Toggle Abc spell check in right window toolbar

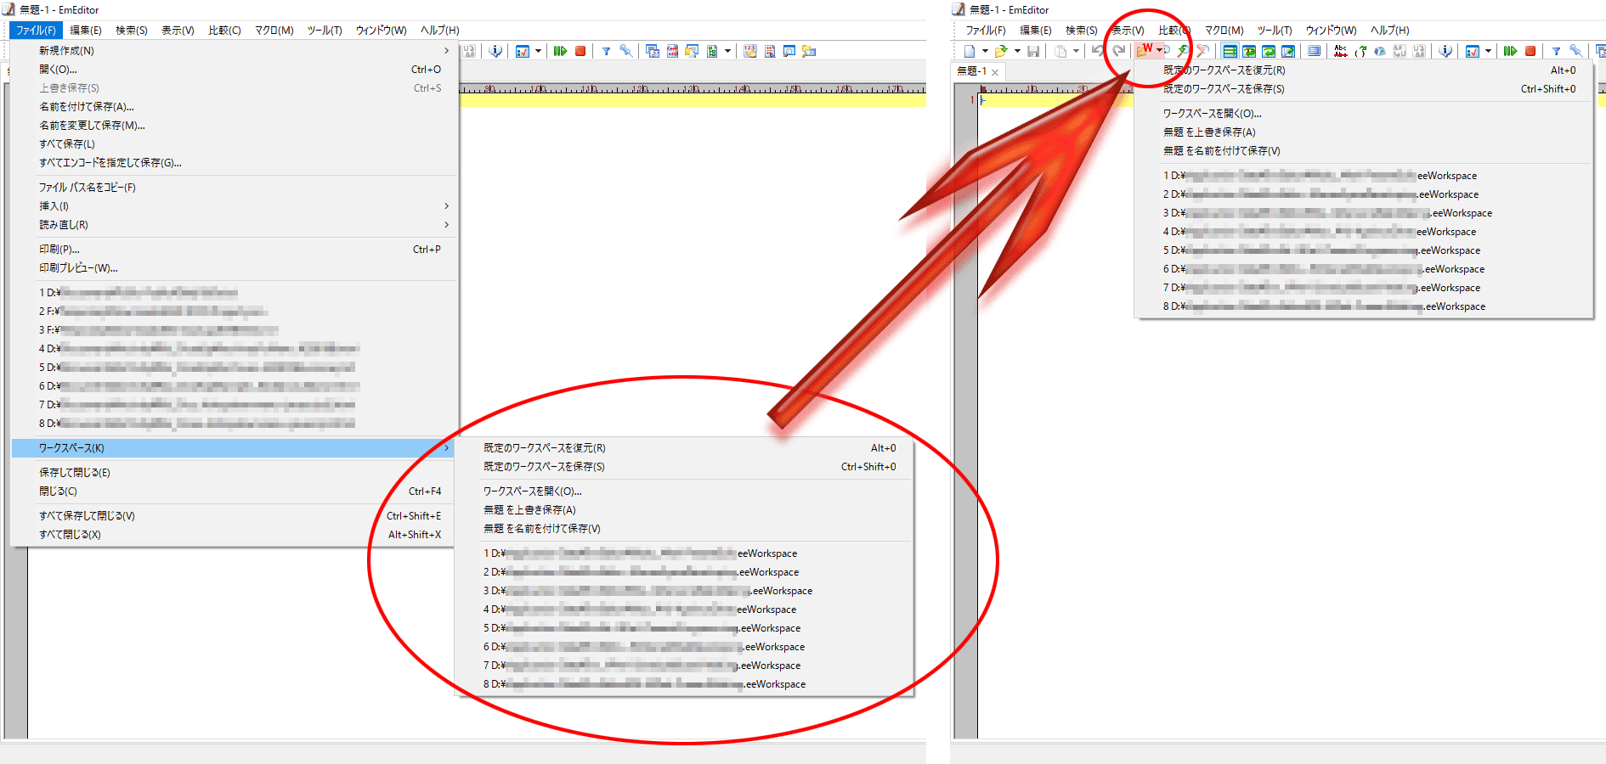pos(1340,51)
